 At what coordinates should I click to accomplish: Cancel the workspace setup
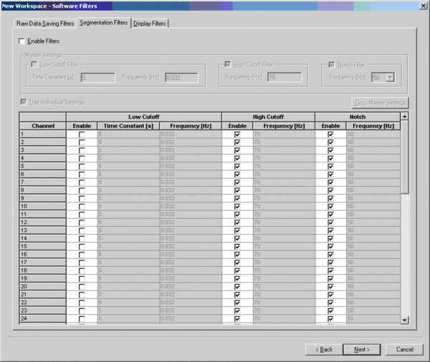[404, 349]
